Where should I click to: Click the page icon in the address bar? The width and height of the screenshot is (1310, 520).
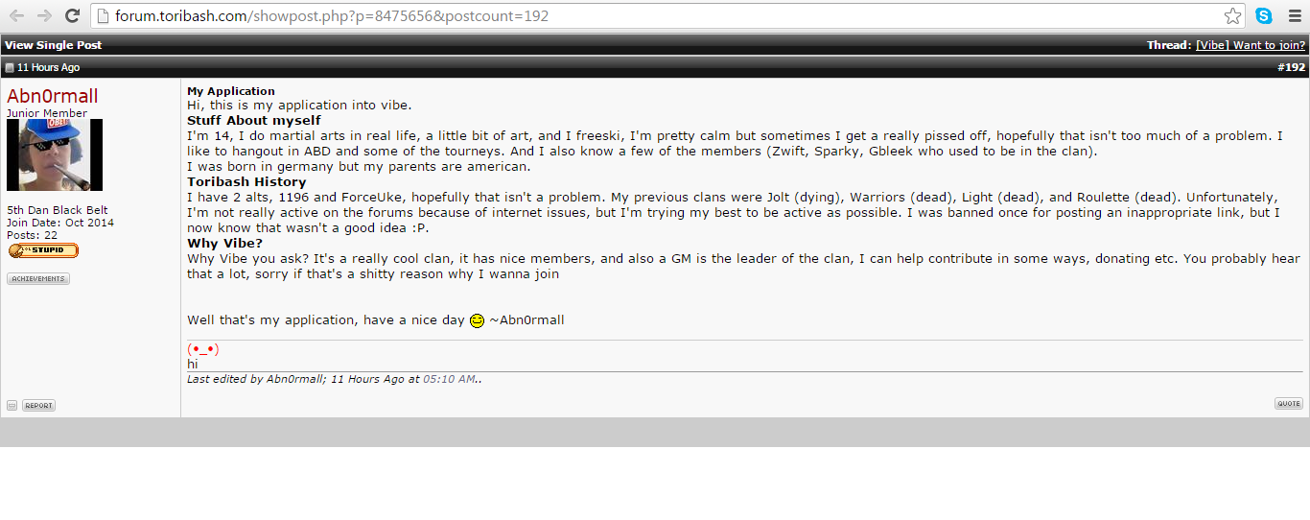click(x=103, y=16)
